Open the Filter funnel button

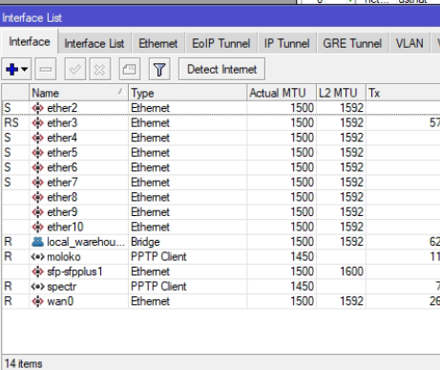[x=159, y=69]
